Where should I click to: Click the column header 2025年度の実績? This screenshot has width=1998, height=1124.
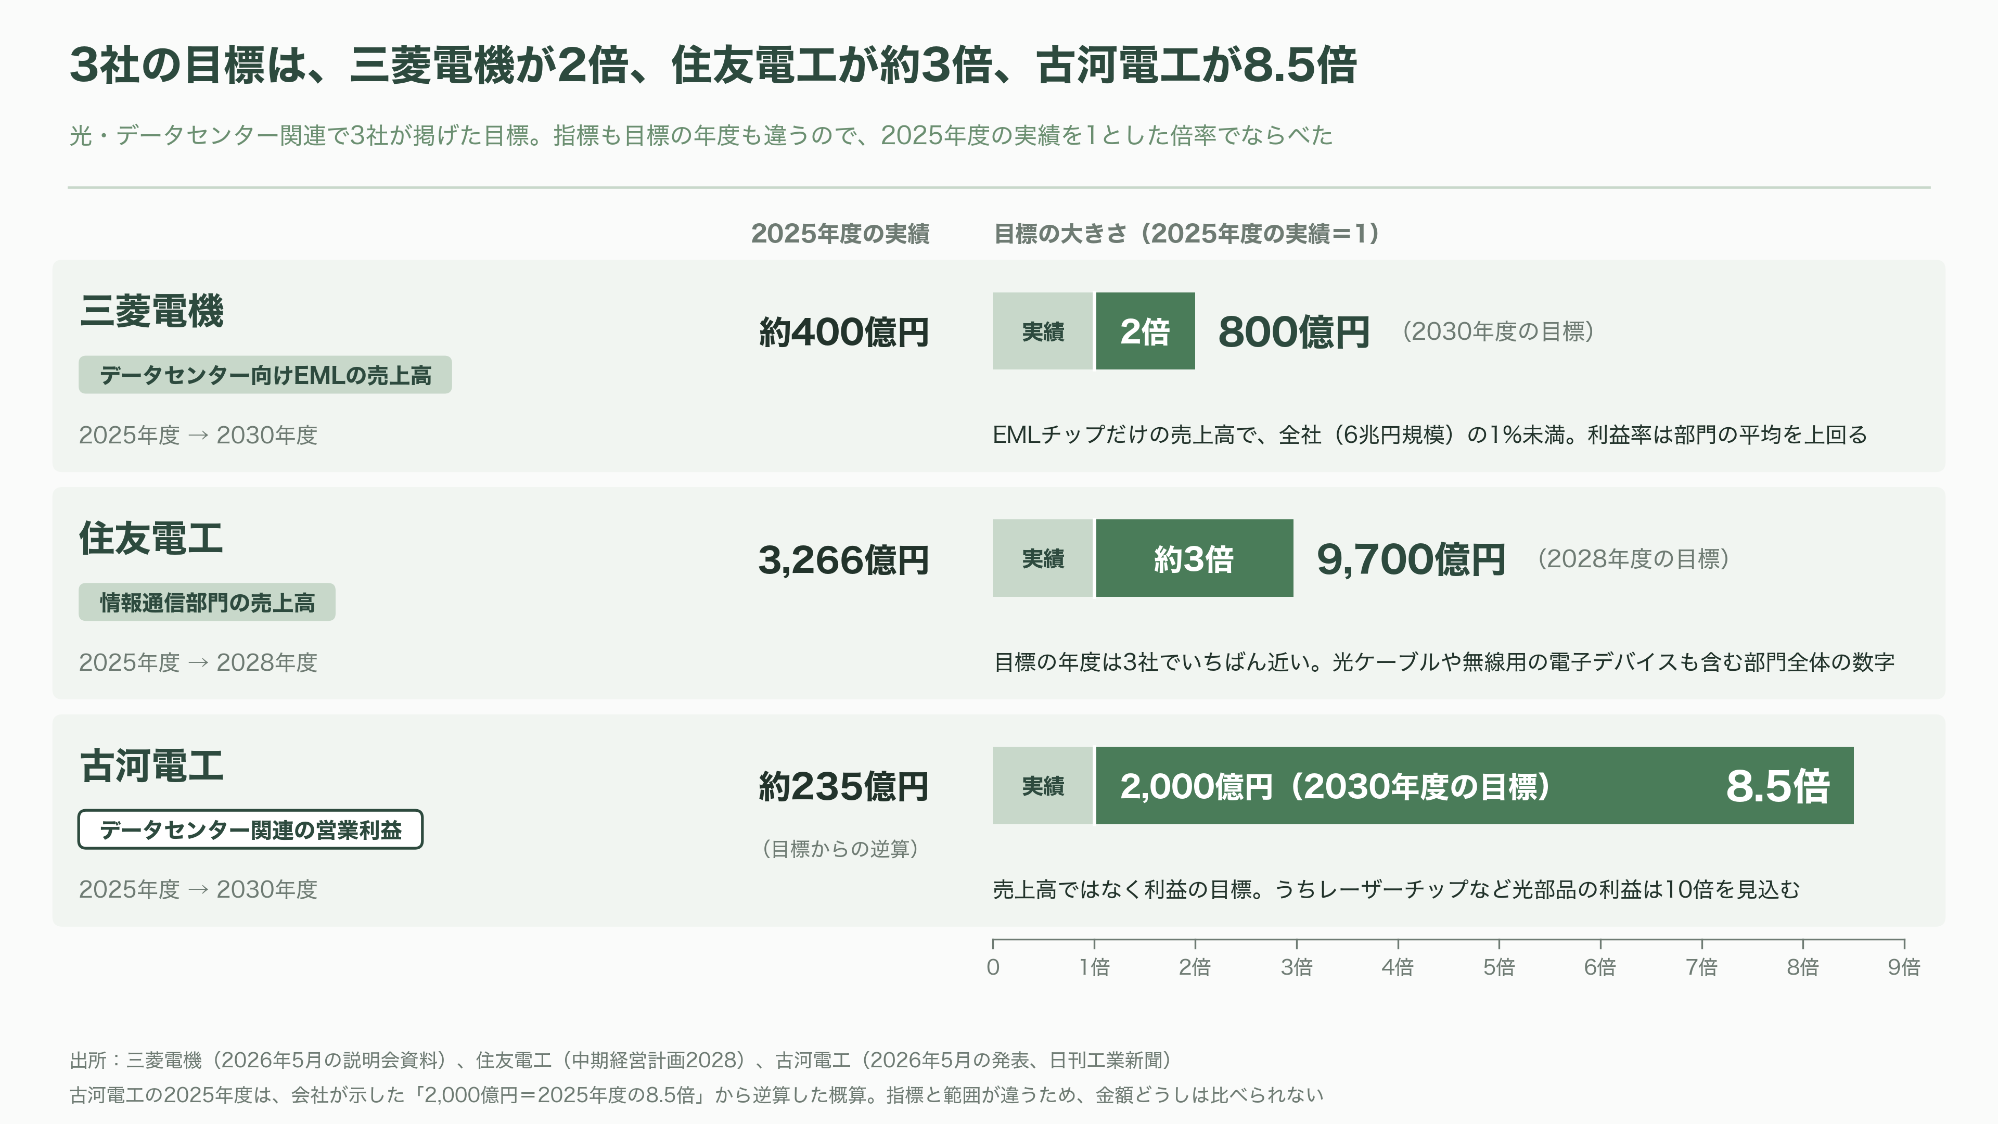tap(840, 234)
